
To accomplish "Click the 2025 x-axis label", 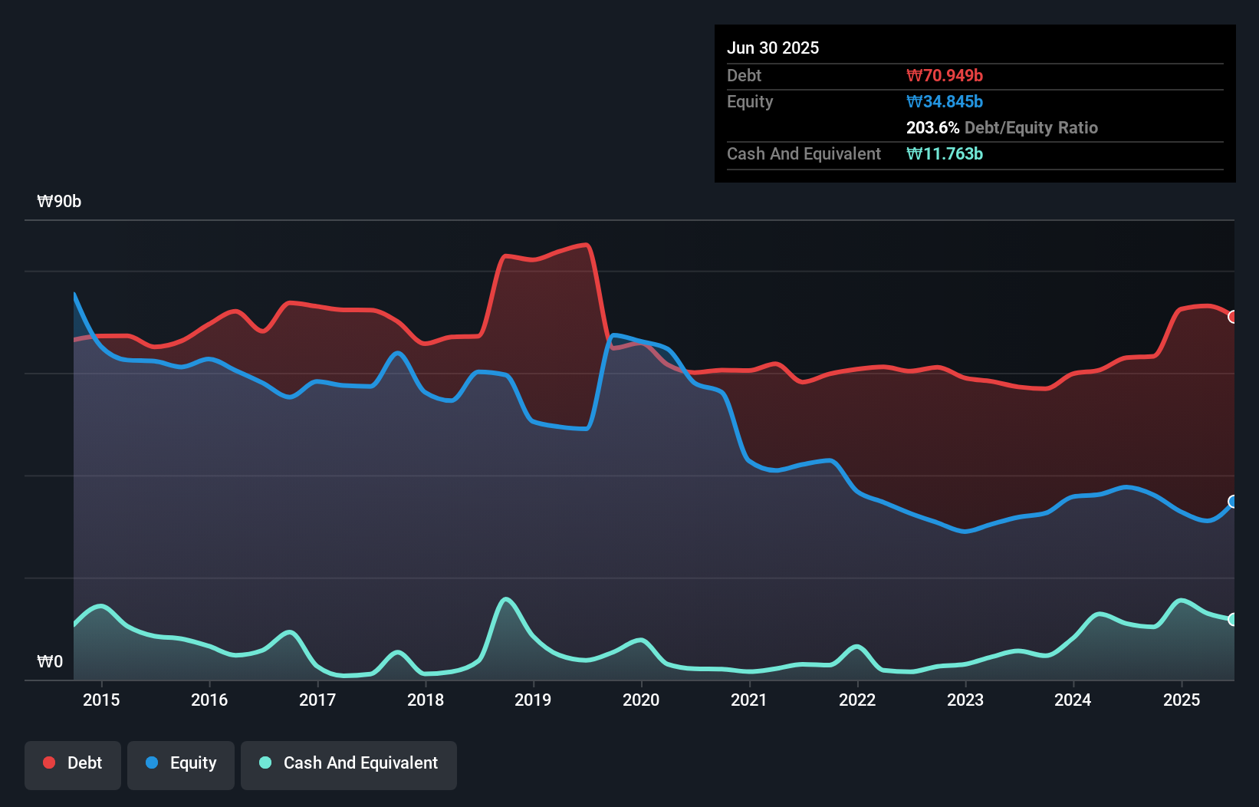I will point(1181,700).
